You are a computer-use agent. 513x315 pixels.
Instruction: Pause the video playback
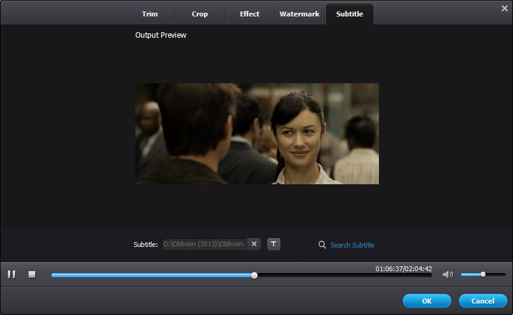(12, 274)
